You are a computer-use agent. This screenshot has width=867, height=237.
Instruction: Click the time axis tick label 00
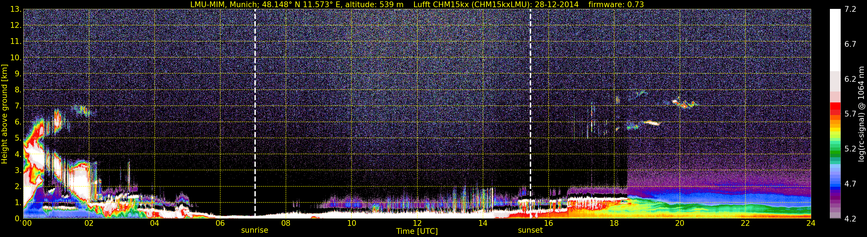click(26, 223)
